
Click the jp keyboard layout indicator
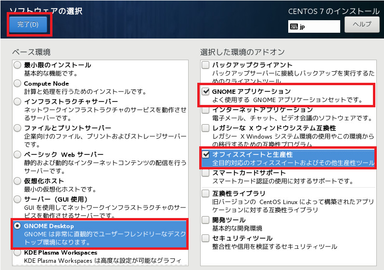314,27
